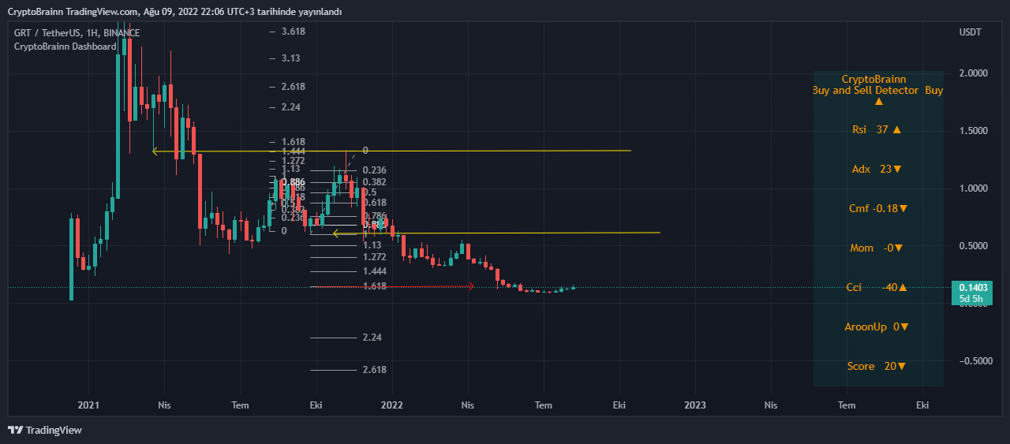Click the up arrow next to Cci -40
This screenshot has height=444, width=1010.
pyautogui.click(x=903, y=288)
